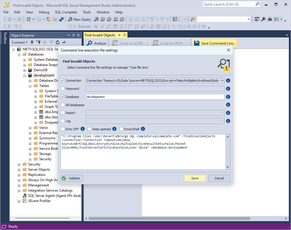Click inside the command line text area
291x230 pixels.
(143, 152)
